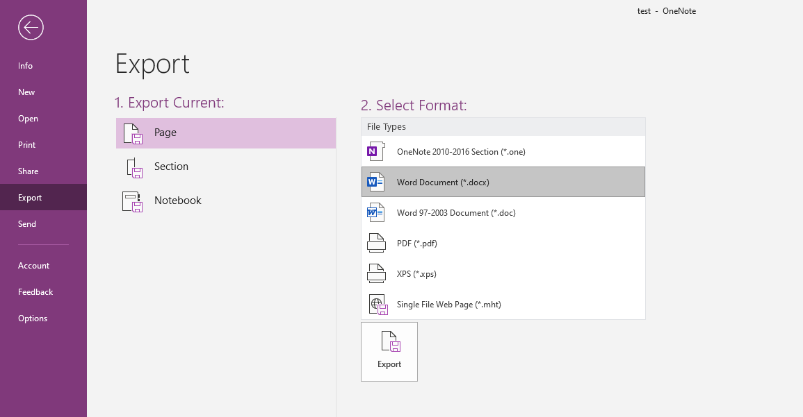Open the Account page

coord(44,266)
